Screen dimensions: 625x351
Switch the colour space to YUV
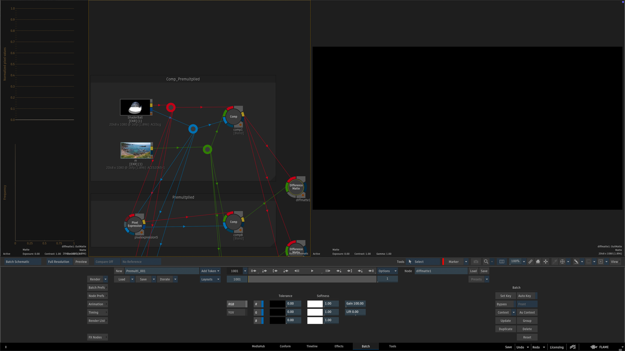237,312
